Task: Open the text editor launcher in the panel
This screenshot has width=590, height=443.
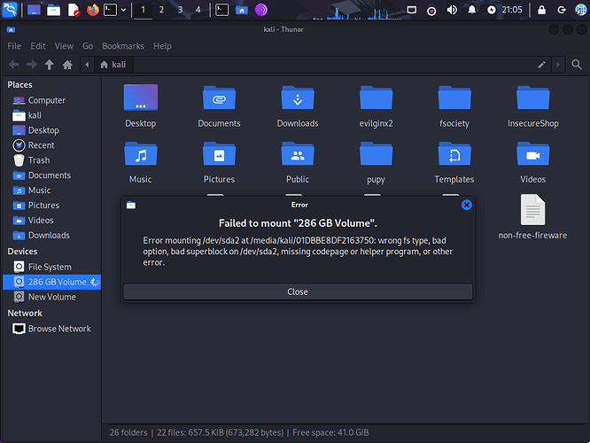Action: 74,10
